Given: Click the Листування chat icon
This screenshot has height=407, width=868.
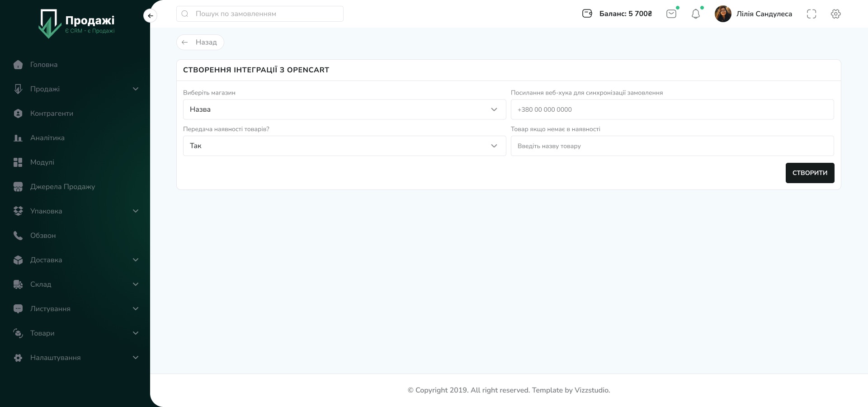Looking at the screenshot, I should tap(18, 309).
